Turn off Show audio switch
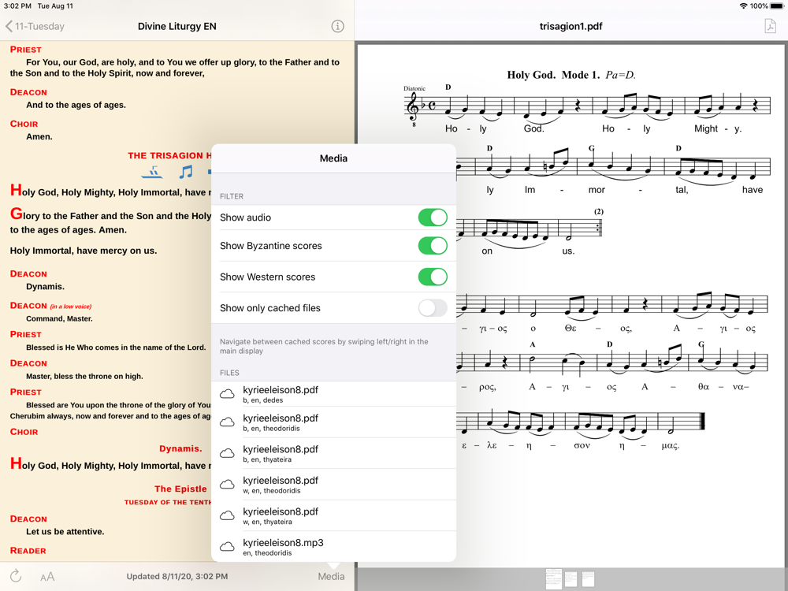The height and width of the screenshot is (591, 788). (x=433, y=217)
